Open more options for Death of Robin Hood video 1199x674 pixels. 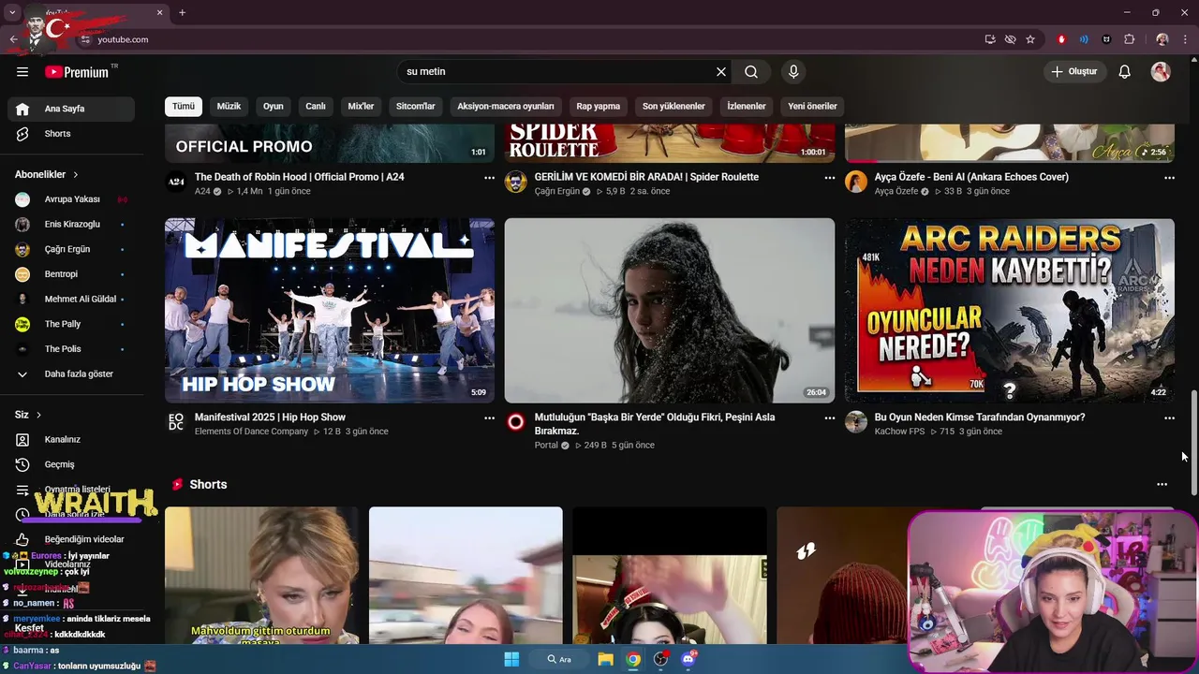[489, 177]
